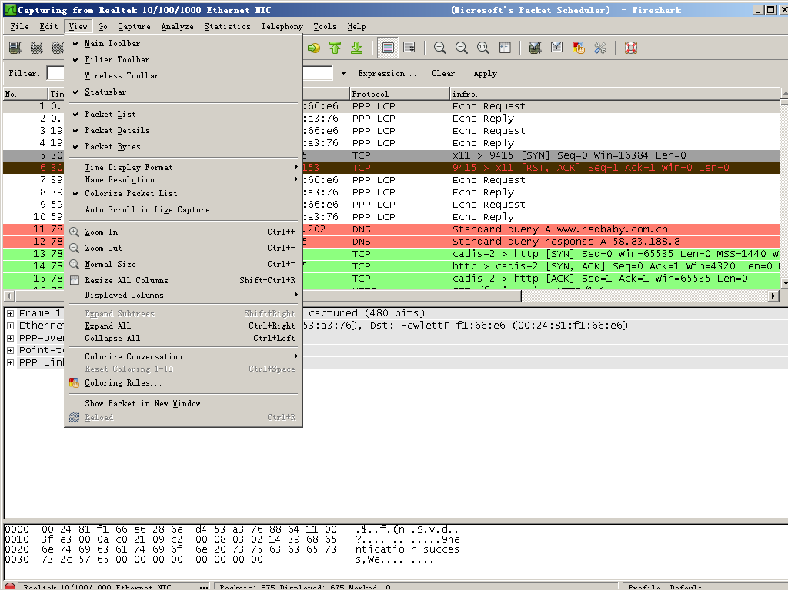Open Name Resolution submenu
This screenshot has height=591, width=788.
pyautogui.click(x=183, y=179)
